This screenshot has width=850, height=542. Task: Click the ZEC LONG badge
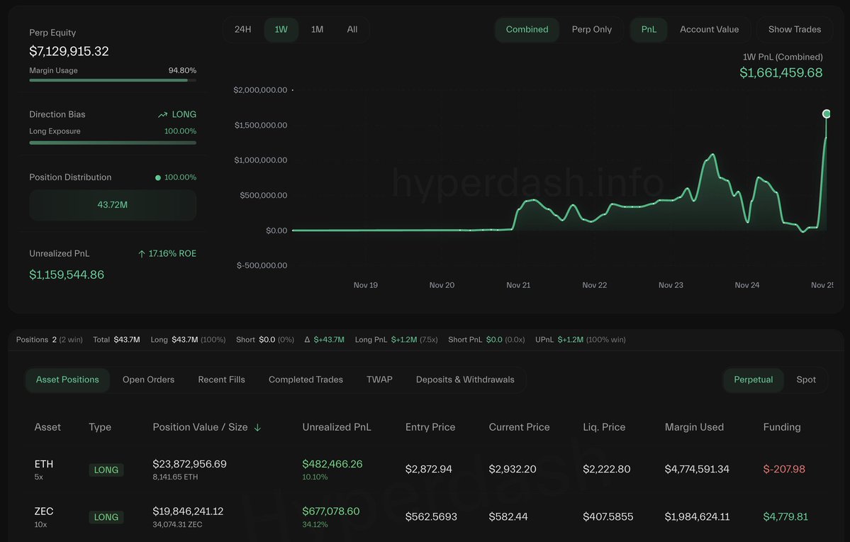(x=106, y=517)
